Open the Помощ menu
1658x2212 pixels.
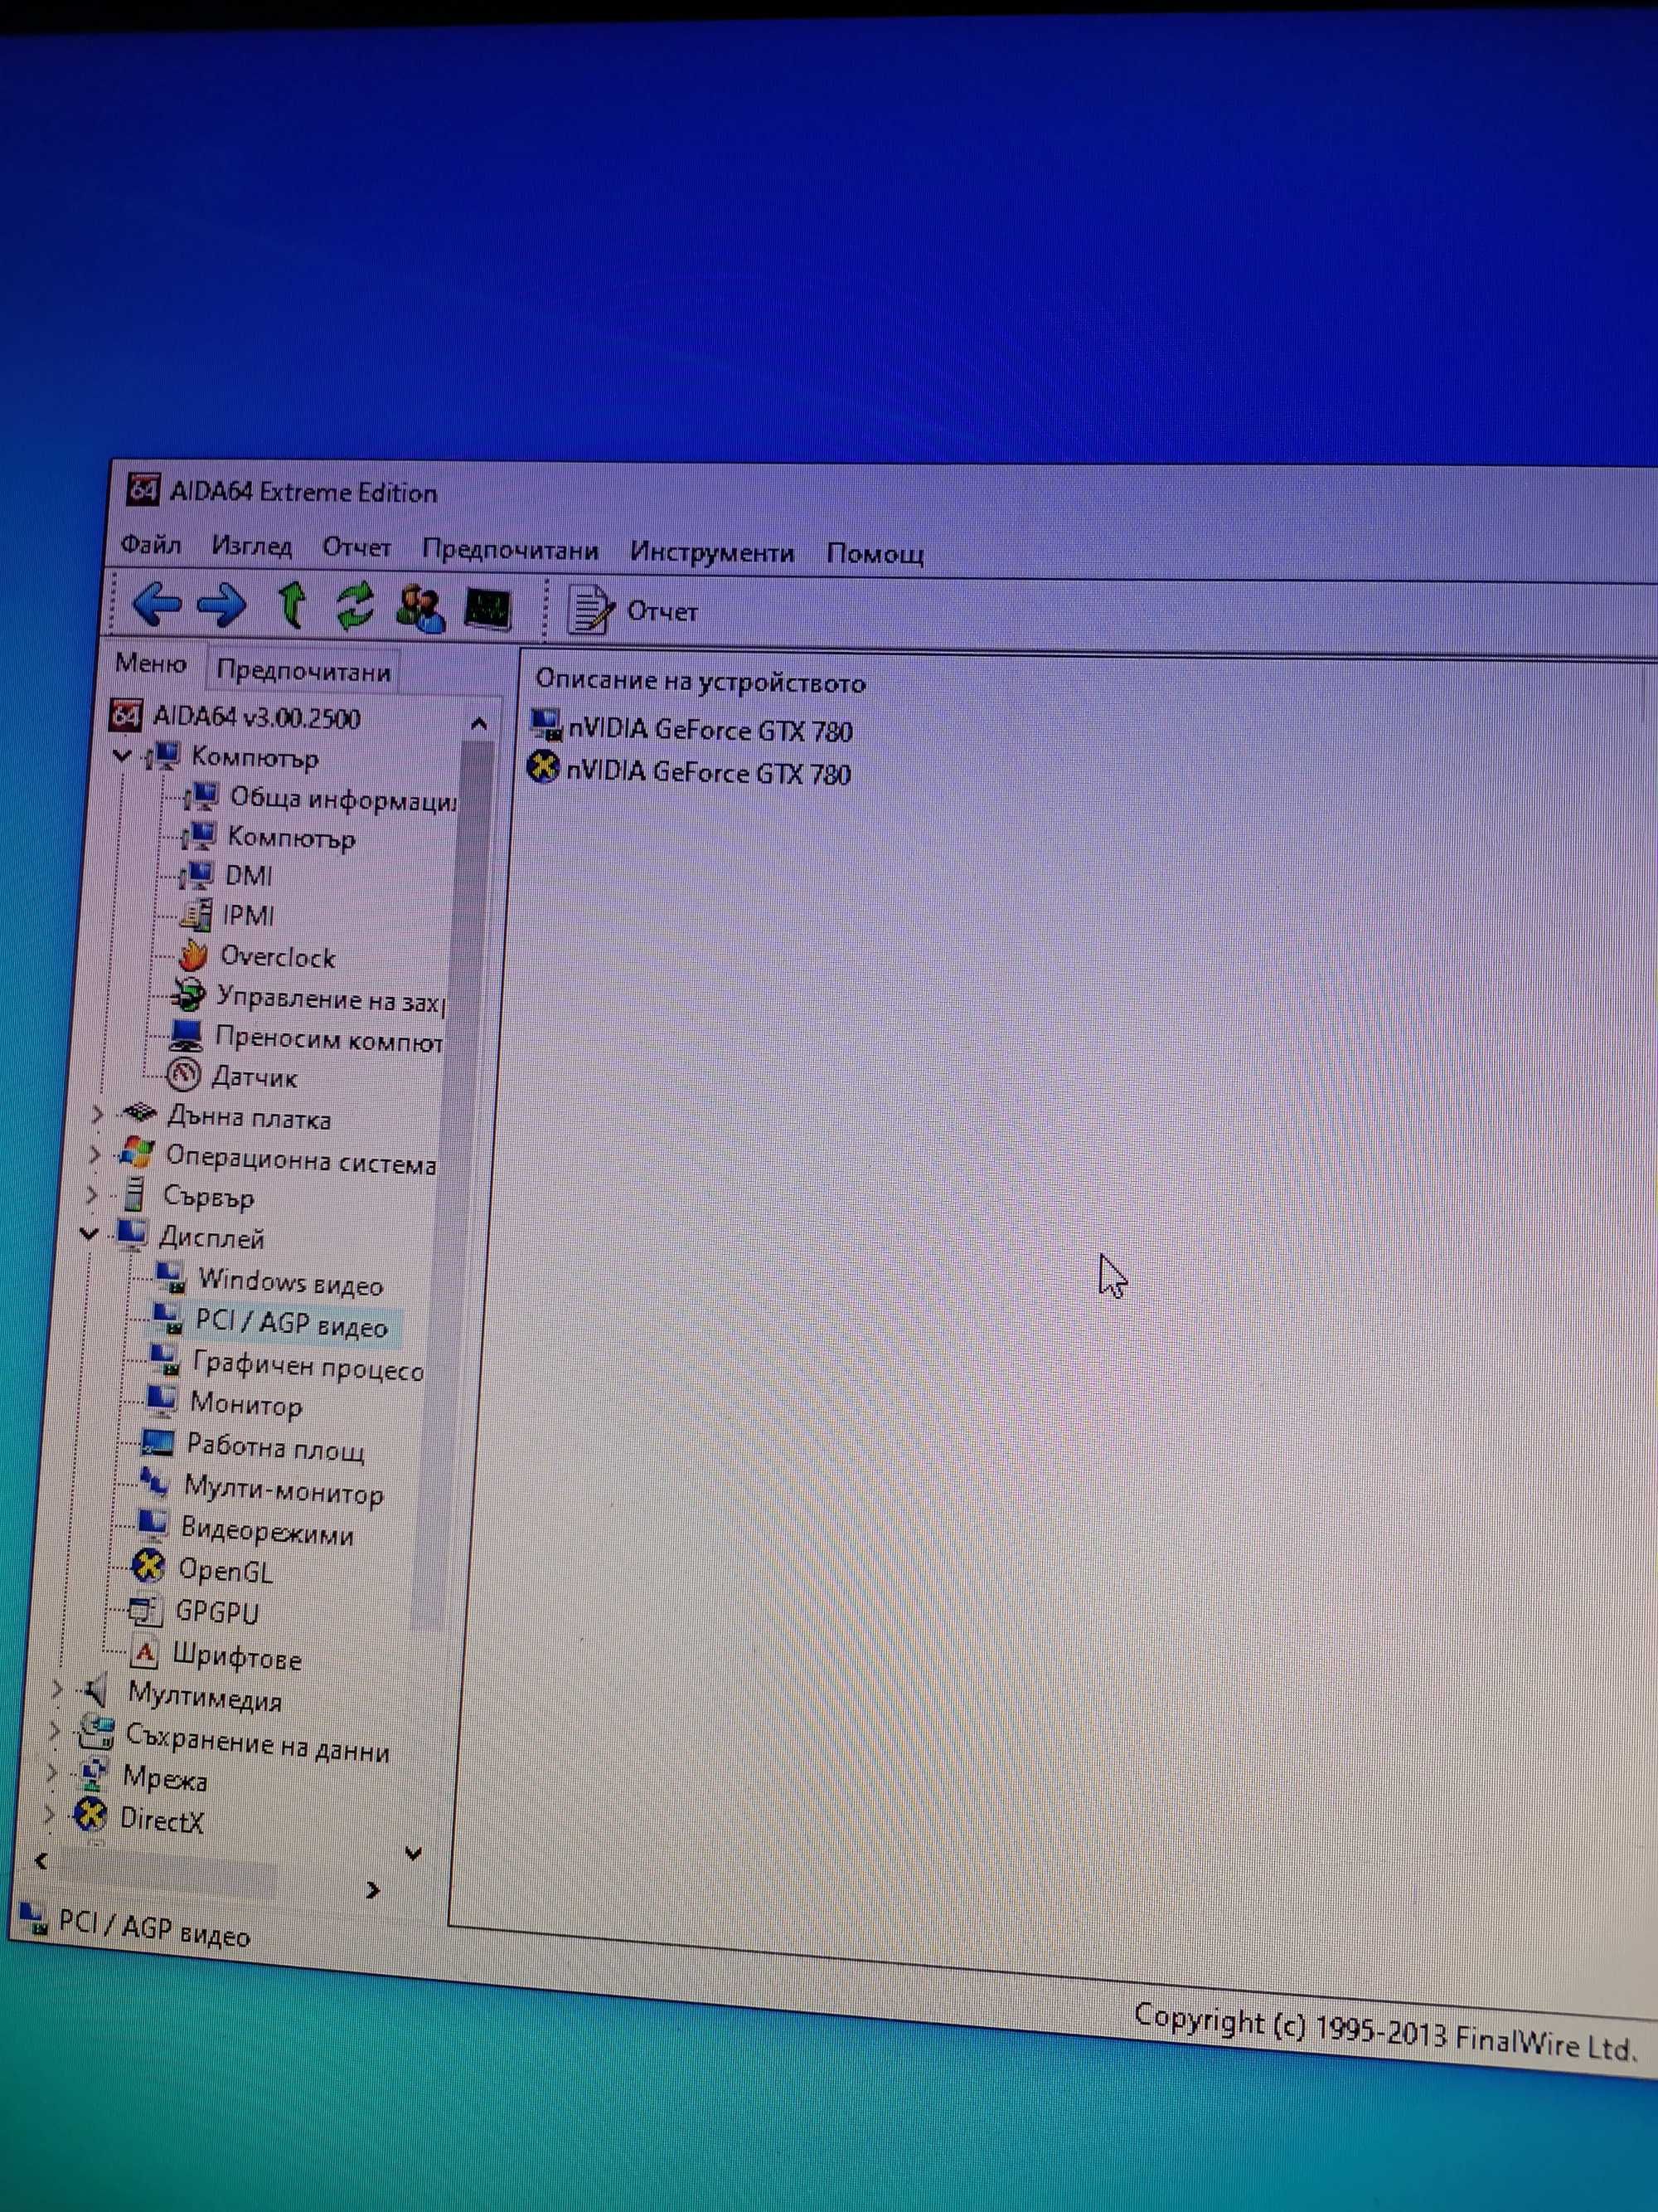pyautogui.click(x=875, y=554)
